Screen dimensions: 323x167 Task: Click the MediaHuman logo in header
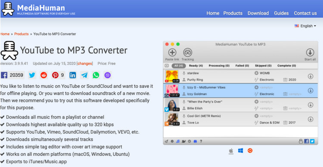pyautogui.click(x=38, y=9)
